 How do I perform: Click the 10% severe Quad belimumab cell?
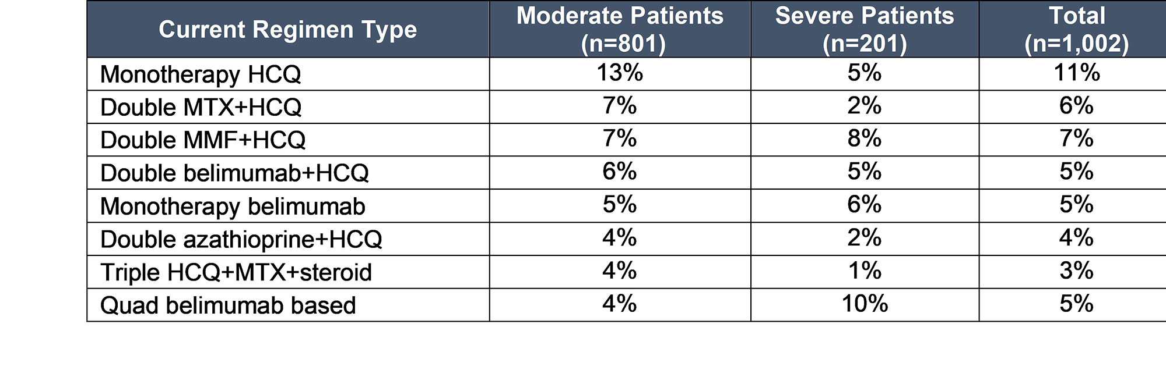[x=865, y=304]
